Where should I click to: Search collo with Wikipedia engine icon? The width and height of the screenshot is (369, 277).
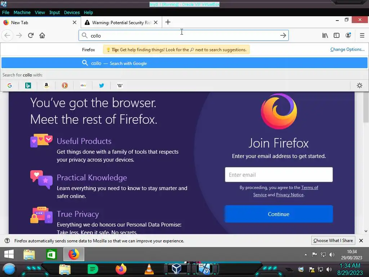pyautogui.click(x=120, y=85)
